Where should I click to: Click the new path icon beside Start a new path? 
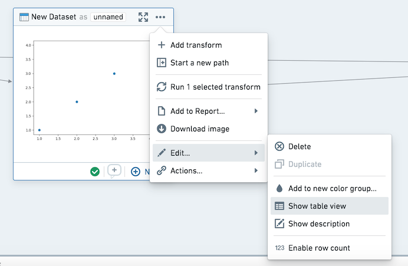162,63
